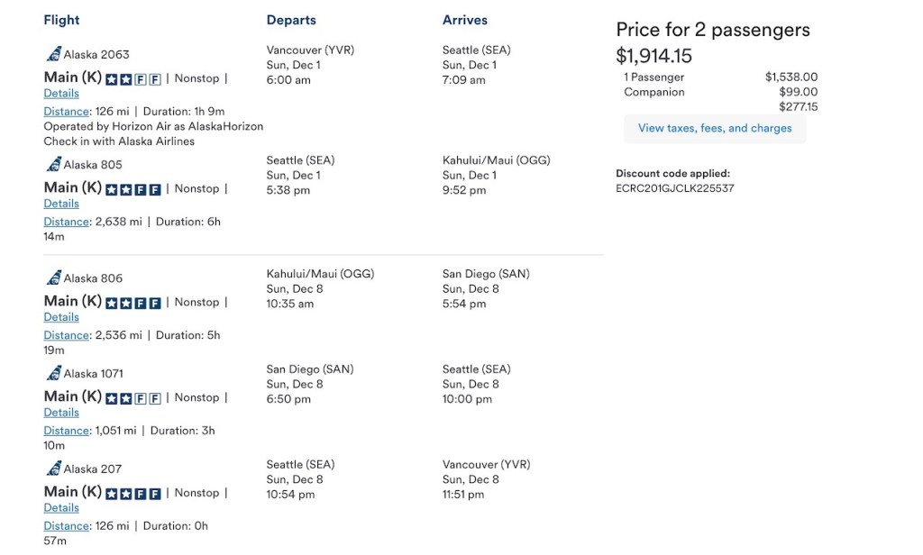Screen dimensions: 923x555
Task: Click the discount code ECRC201GJCLK225537 text
Action: 674,188
